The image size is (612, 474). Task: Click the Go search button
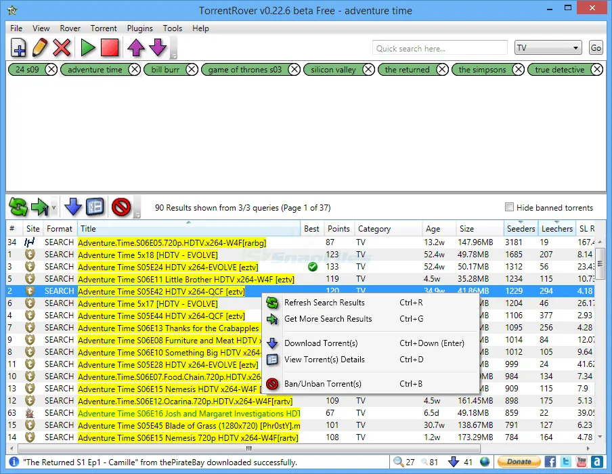tap(596, 48)
